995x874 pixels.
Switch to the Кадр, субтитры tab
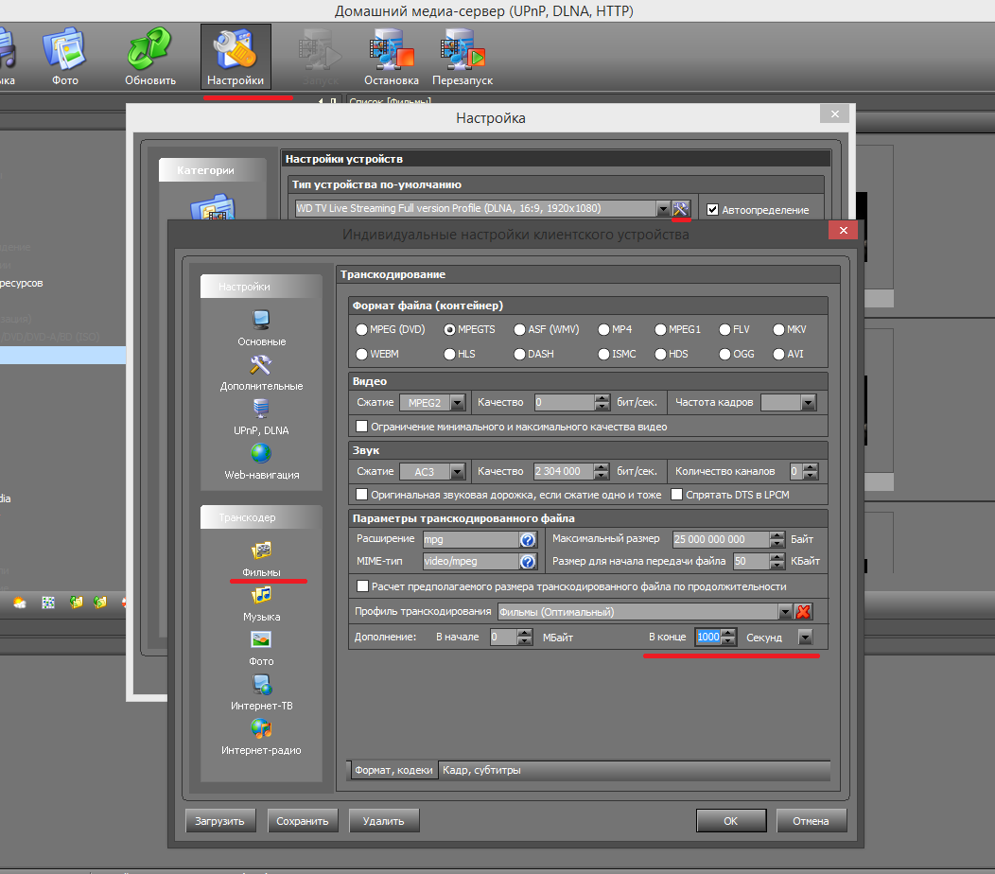click(x=480, y=770)
